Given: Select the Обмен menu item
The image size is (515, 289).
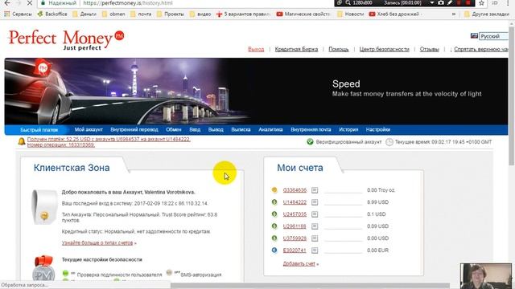Looking at the screenshot, I should (x=174, y=130).
